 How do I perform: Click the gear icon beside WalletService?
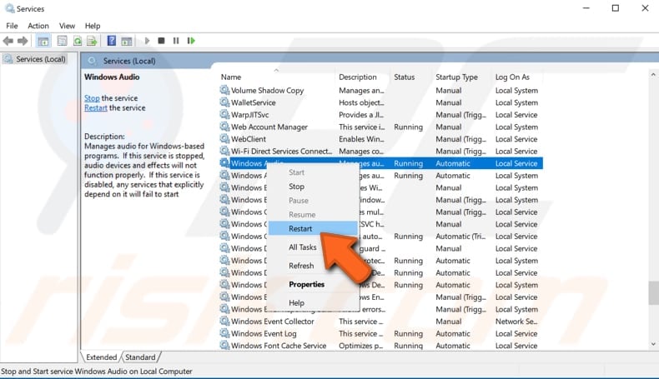(224, 102)
